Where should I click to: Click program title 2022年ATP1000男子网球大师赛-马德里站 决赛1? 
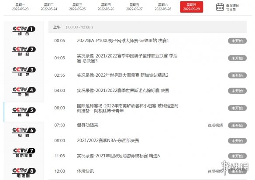click(123, 41)
